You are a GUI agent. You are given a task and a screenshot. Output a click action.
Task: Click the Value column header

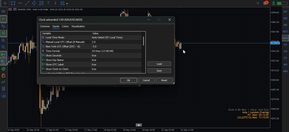(117, 33)
